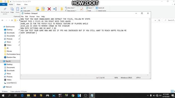
Task: Click the red X Delete icon
Action: [49, 9]
